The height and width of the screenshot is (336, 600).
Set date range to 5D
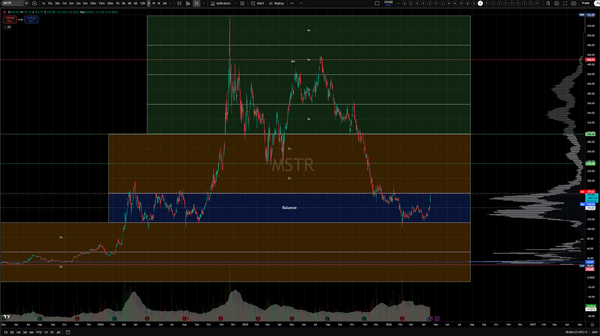[12, 332]
